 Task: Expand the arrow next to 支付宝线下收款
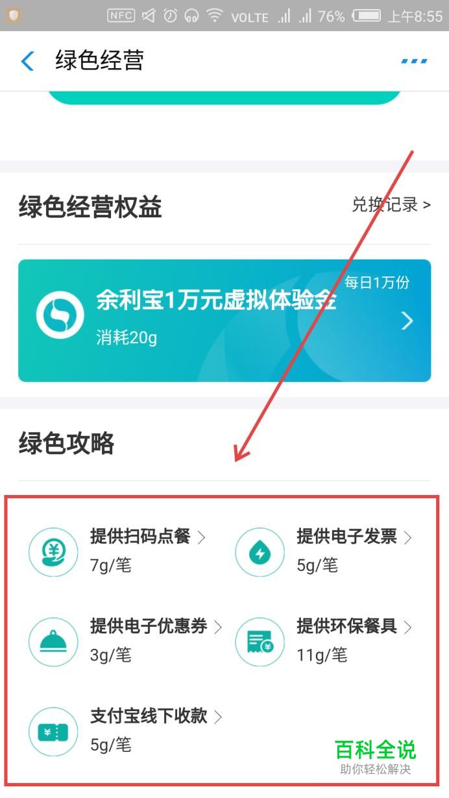(218, 716)
